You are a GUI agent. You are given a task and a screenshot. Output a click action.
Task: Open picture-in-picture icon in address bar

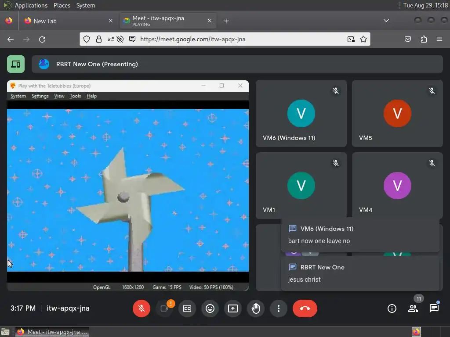(351, 39)
